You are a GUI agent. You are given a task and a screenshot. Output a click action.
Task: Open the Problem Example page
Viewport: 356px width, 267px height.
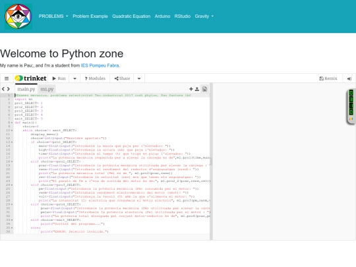(90, 16)
